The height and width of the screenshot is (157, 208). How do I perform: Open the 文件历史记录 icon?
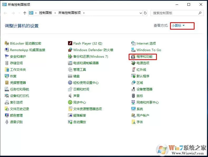pyautogui.click(x=7, y=109)
